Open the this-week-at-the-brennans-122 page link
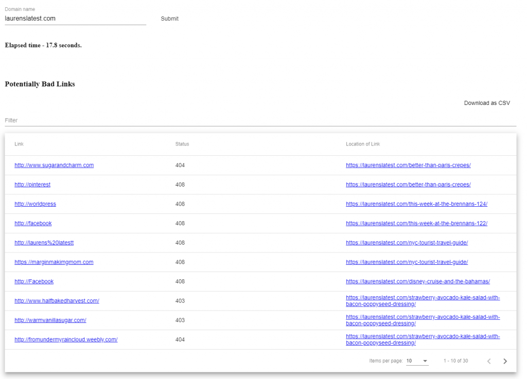The image size is (527, 379). (x=417, y=223)
